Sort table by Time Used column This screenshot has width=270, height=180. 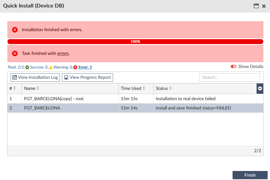[x=144, y=88]
